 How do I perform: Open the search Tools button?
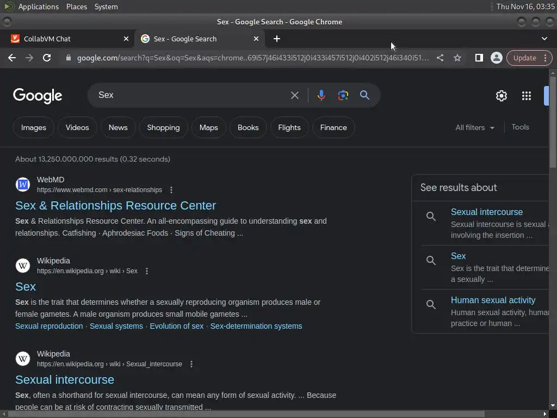tap(520, 127)
